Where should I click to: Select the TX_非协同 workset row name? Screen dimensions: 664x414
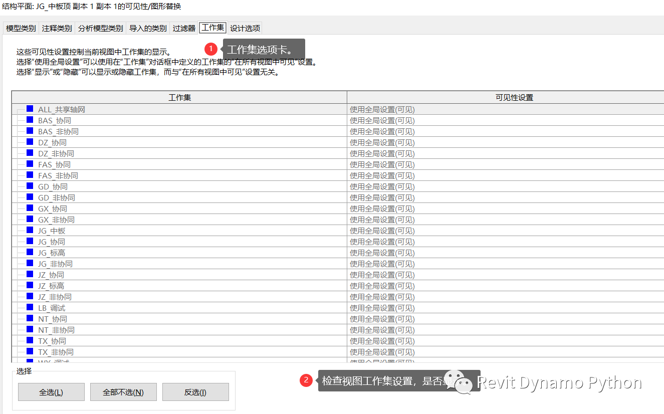pos(56,352)
